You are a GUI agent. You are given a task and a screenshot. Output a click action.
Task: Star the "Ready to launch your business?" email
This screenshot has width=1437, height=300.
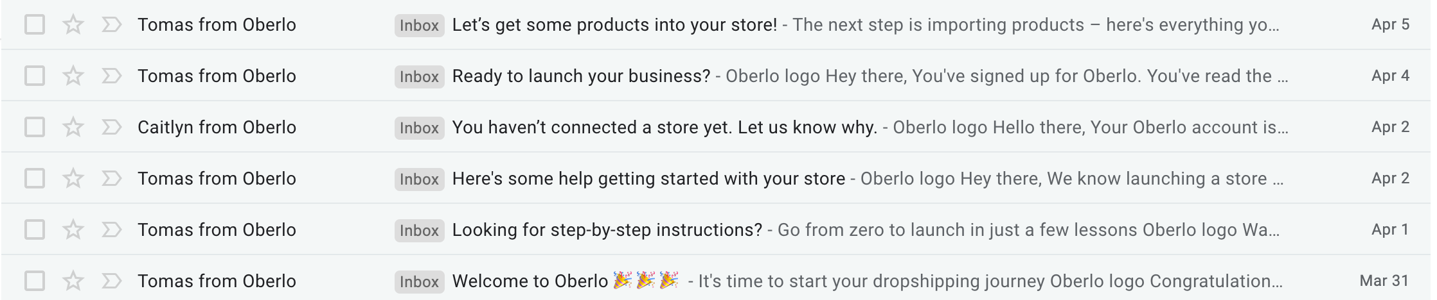pyautogui.click(x=73, y=76)
